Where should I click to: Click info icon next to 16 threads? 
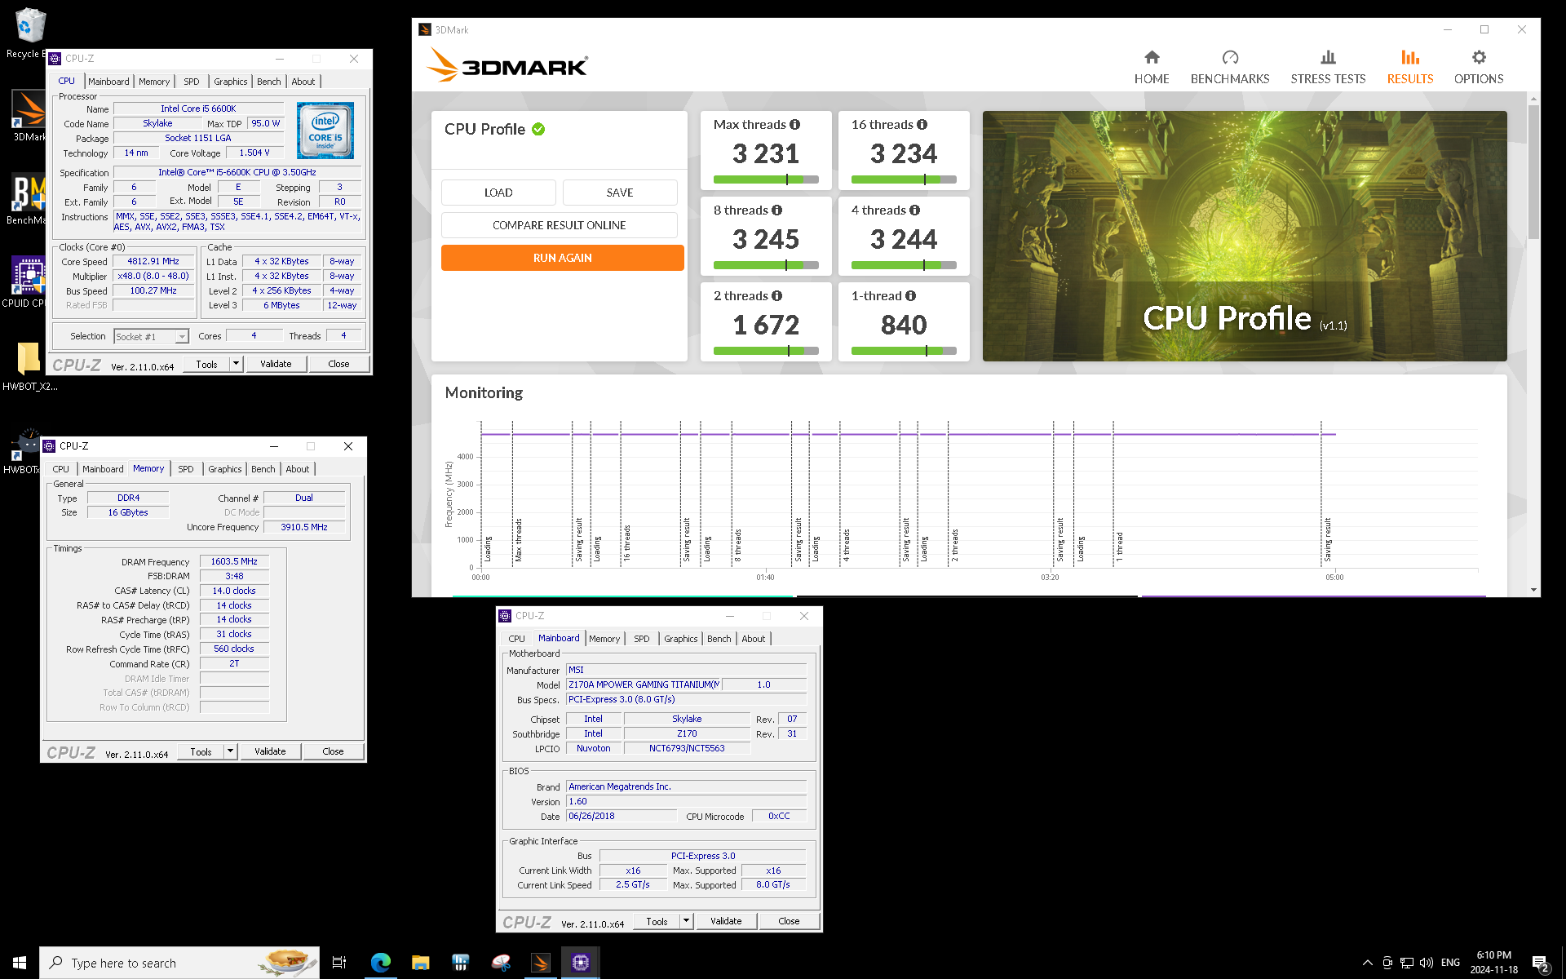[922, 125]
